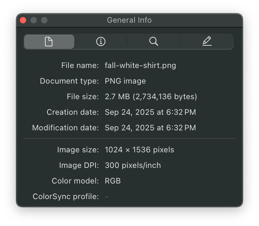This screenshot has width=259, height=226.
Task: Click the "File name:" label
Action: pos(80,66)
